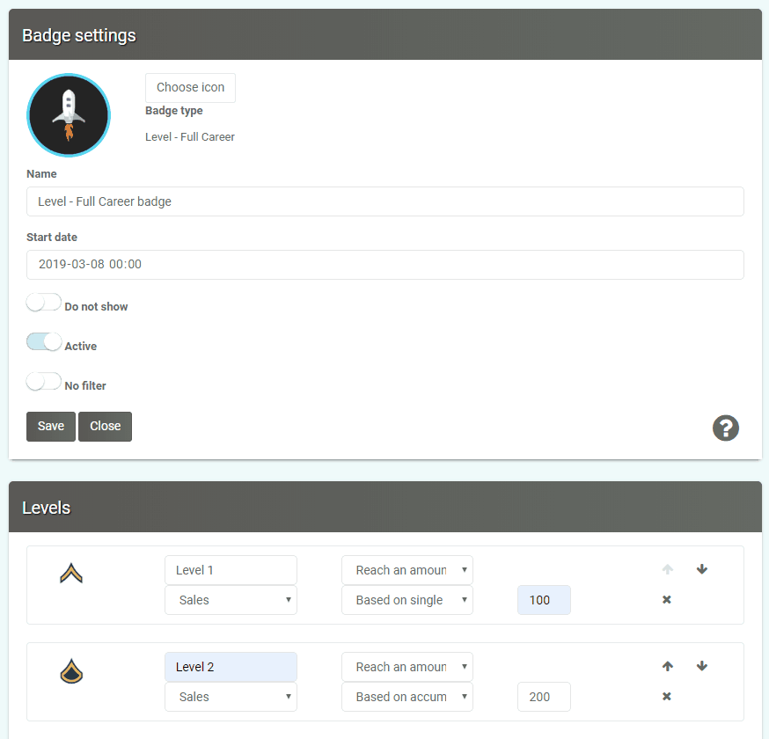Viewport: 769px width, 739px height.
Task: Move Level 2 down with the arrow
Action: (702, 666)
